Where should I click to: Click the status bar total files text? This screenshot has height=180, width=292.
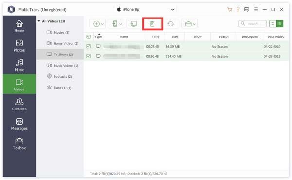tap(128, 174)
